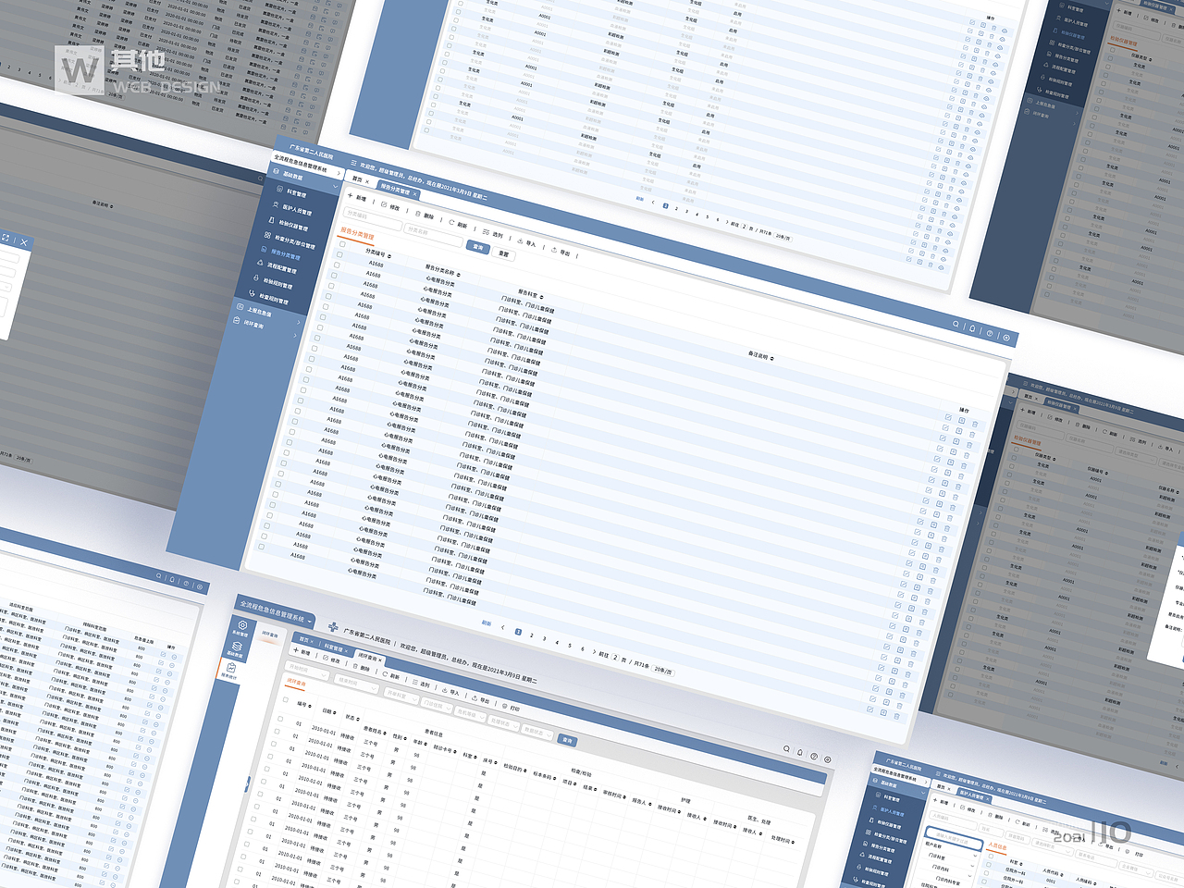The height and width of the screenshot is (888, 1184).
Task: Check the third A1688 row checkbox
Action: pyautogui.click(x=334, y=276)
